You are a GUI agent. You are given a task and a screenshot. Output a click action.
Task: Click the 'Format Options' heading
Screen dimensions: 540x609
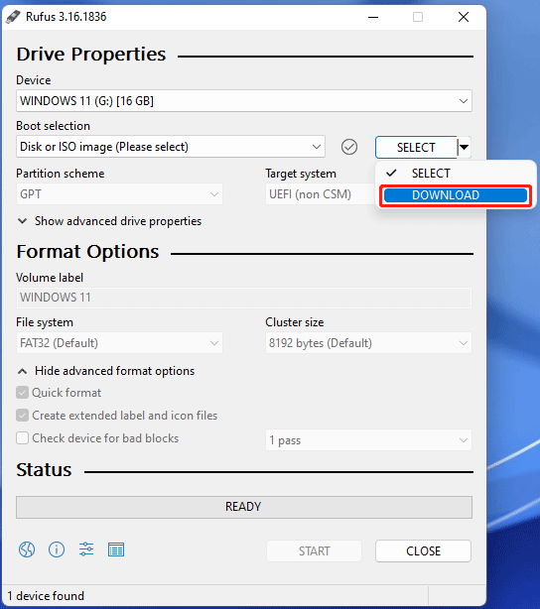coord(88,252)
